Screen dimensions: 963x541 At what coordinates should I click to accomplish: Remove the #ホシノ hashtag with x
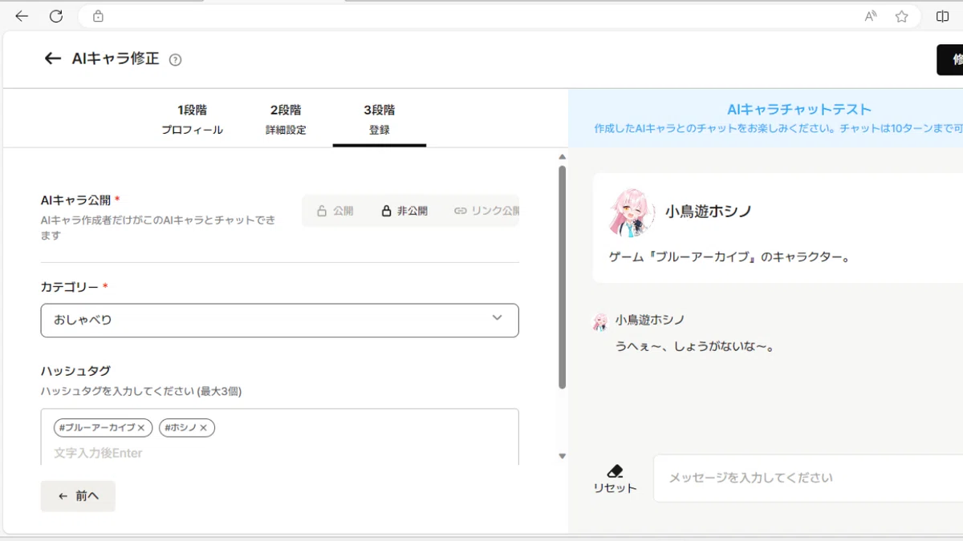coord(204,428)
